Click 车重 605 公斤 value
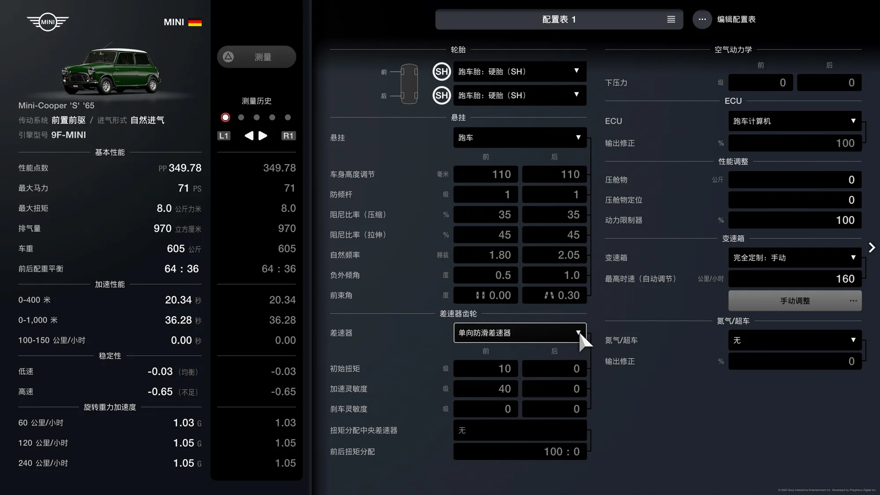Image resolution: width=880 pixels, height=495 pixels. click(184, 249)
